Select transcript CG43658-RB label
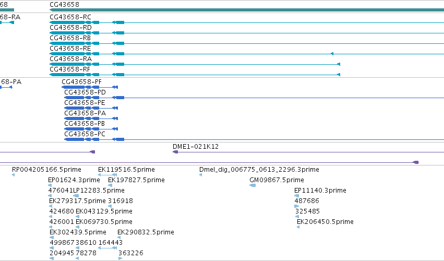This screenshot has width=444, height=261. click(x=70, y=38)
